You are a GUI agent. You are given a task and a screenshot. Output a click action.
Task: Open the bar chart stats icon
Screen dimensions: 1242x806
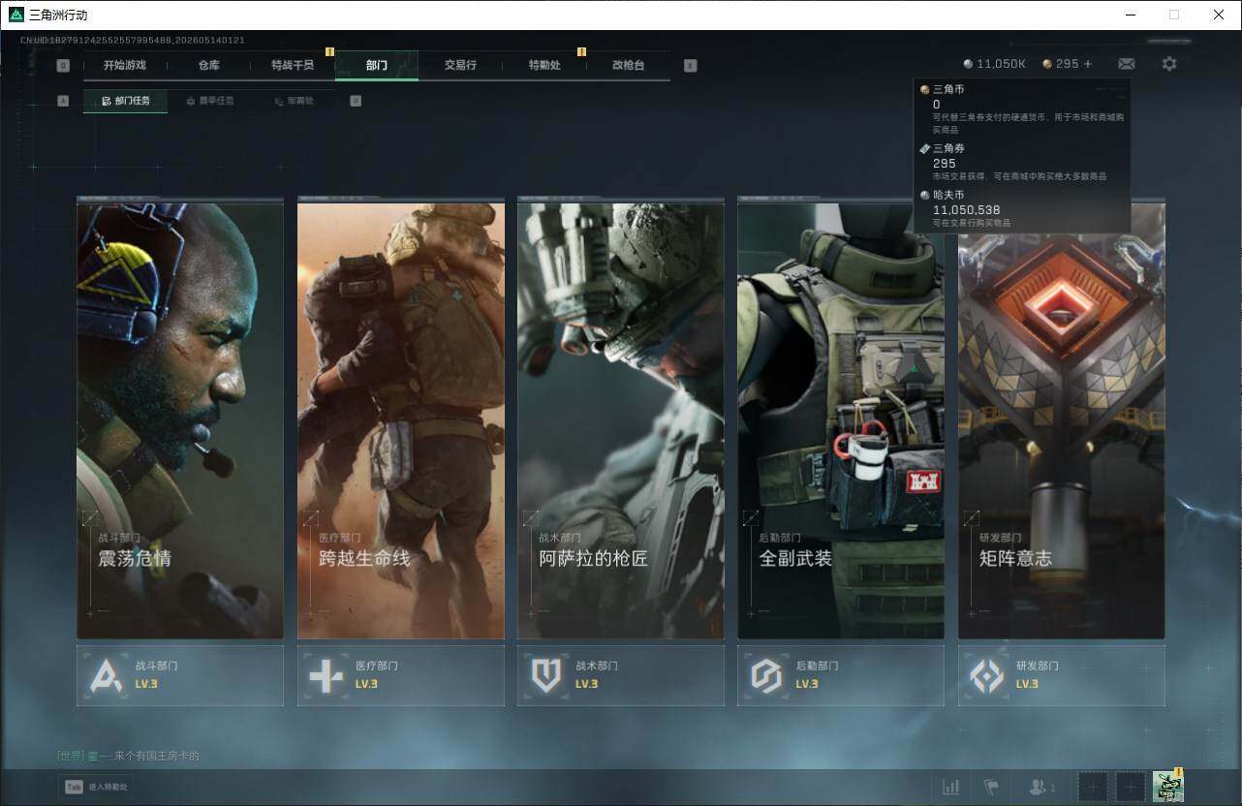point(951,787)
